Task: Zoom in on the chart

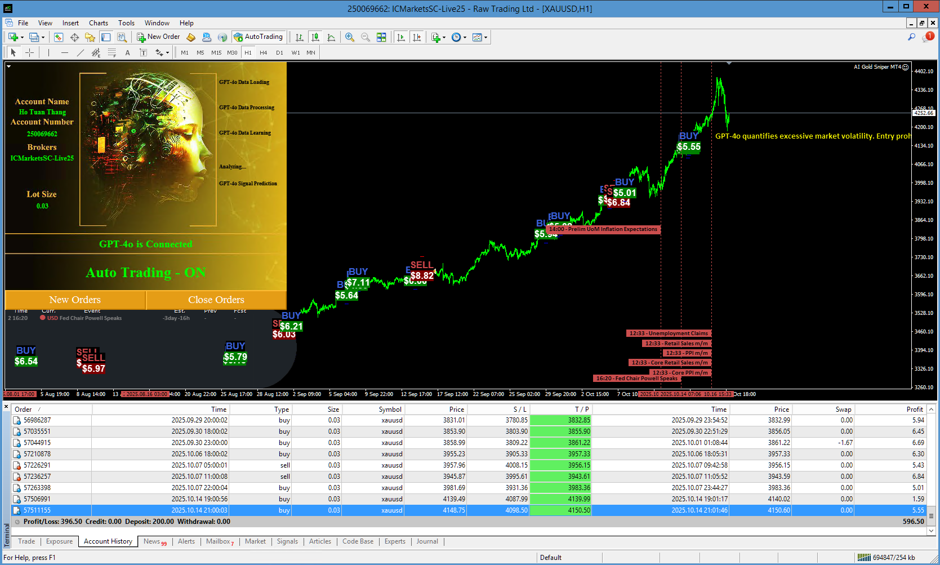Action: [x=350, y=37]
